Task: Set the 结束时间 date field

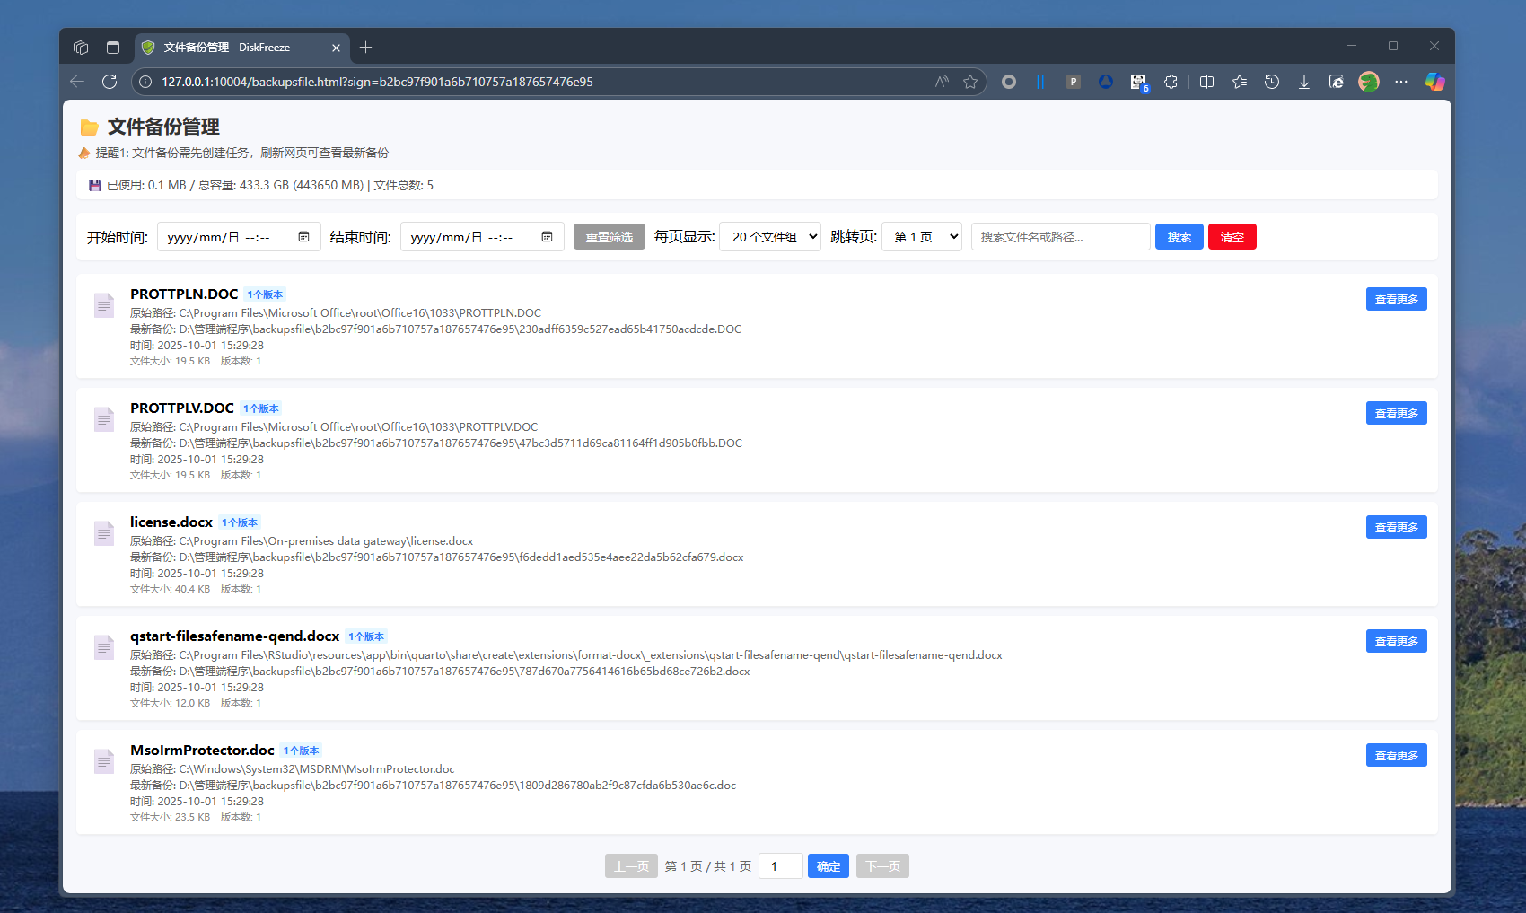Action: coord(482,237)
